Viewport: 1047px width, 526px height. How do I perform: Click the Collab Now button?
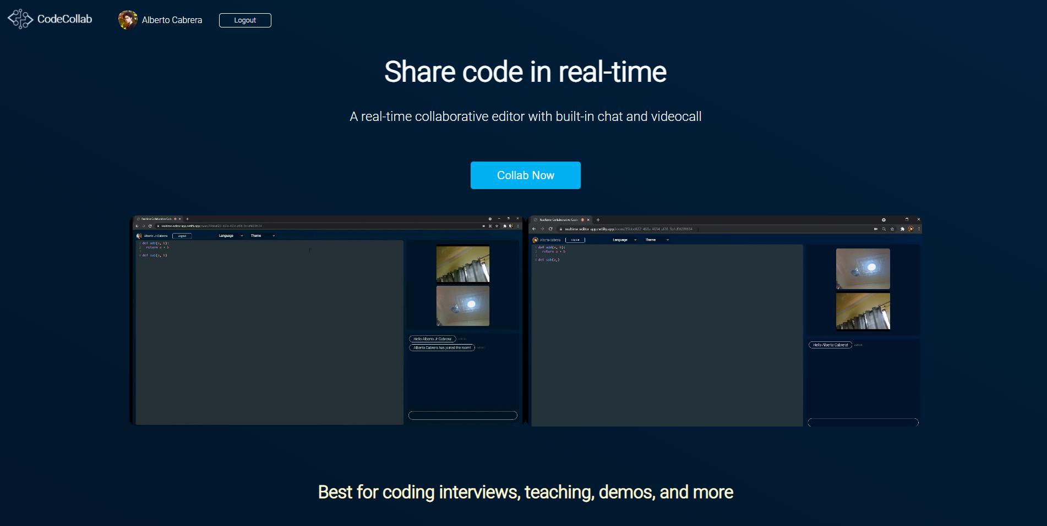(x=525, y=175)
